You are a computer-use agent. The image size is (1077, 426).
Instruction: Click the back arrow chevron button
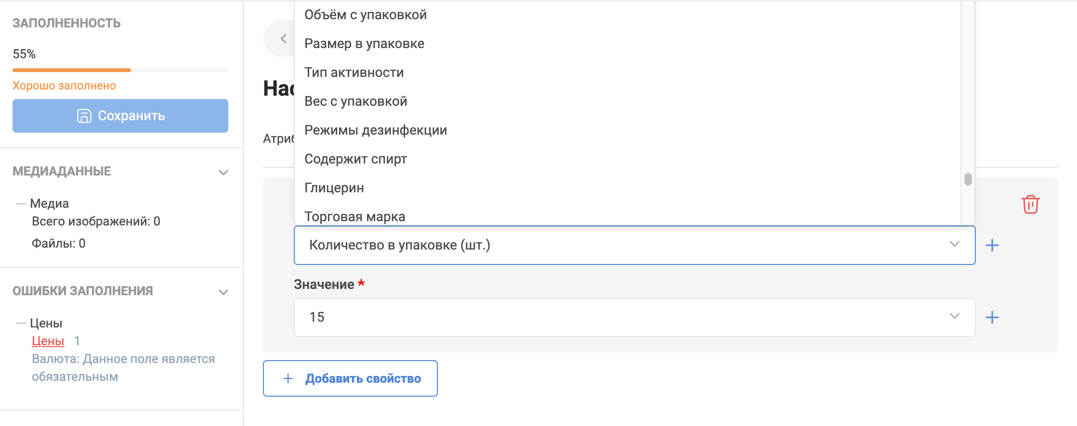[284, 38]
